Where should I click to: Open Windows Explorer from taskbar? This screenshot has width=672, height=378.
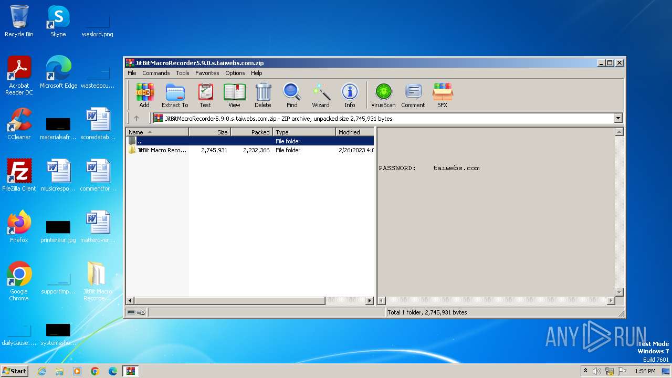click(59, 371)
